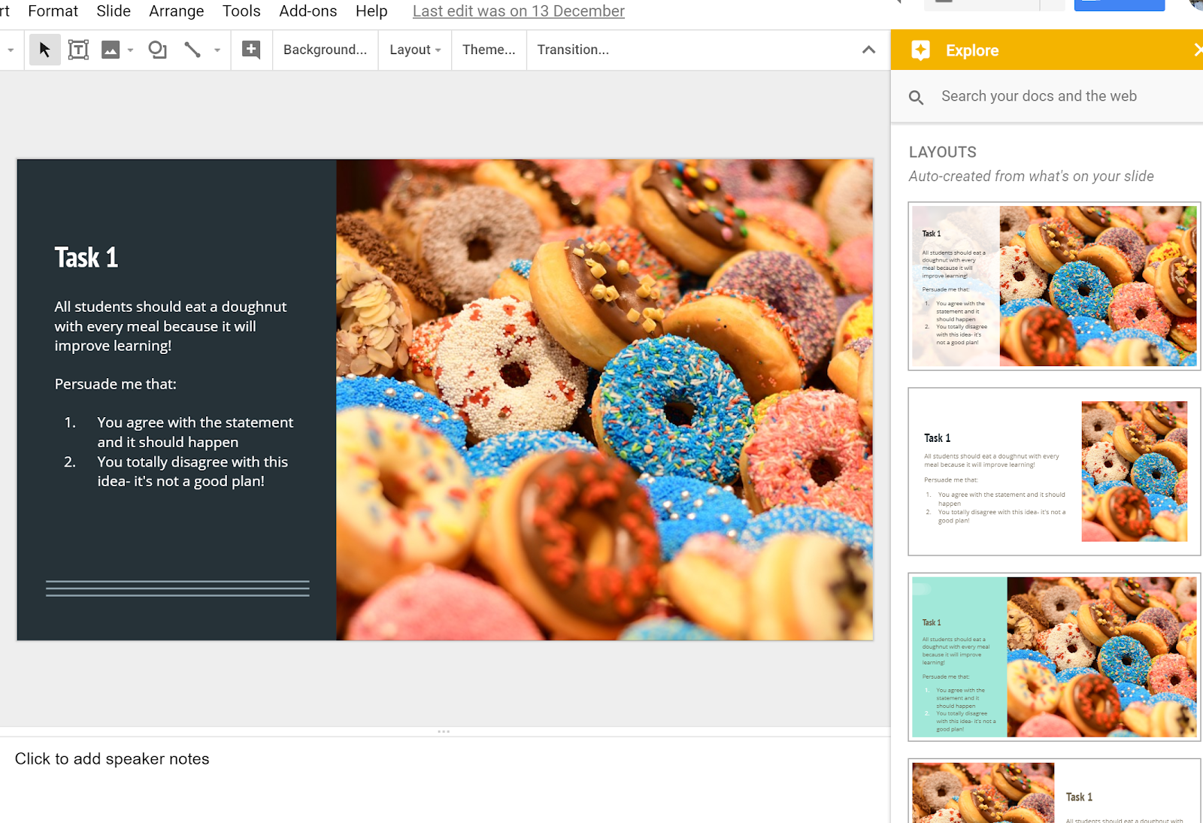The image size is (1203, 823).
Task: Open the Help menu
Action: point(371,11)
